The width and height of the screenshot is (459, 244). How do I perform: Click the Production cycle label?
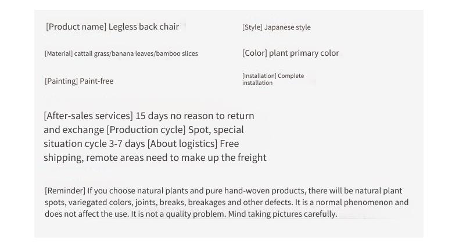[146, 130]
